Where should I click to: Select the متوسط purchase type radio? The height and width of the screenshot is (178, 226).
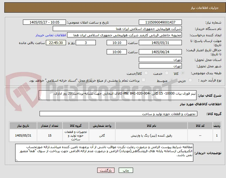pos(172,80)
